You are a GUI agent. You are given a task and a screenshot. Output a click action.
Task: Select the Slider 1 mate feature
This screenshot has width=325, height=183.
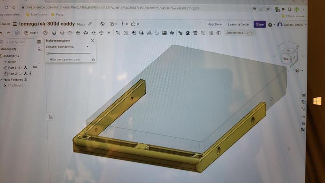pyautogui.click(x=16, y=86)
